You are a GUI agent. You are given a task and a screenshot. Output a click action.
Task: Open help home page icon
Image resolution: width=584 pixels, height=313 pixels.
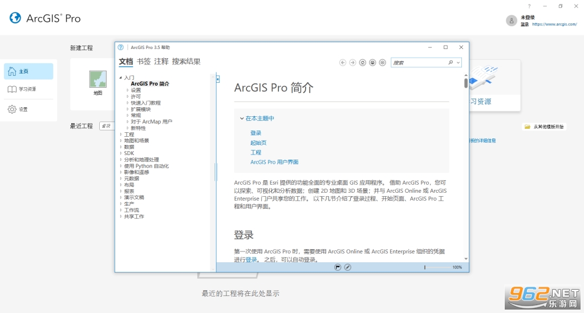[362, 63]
